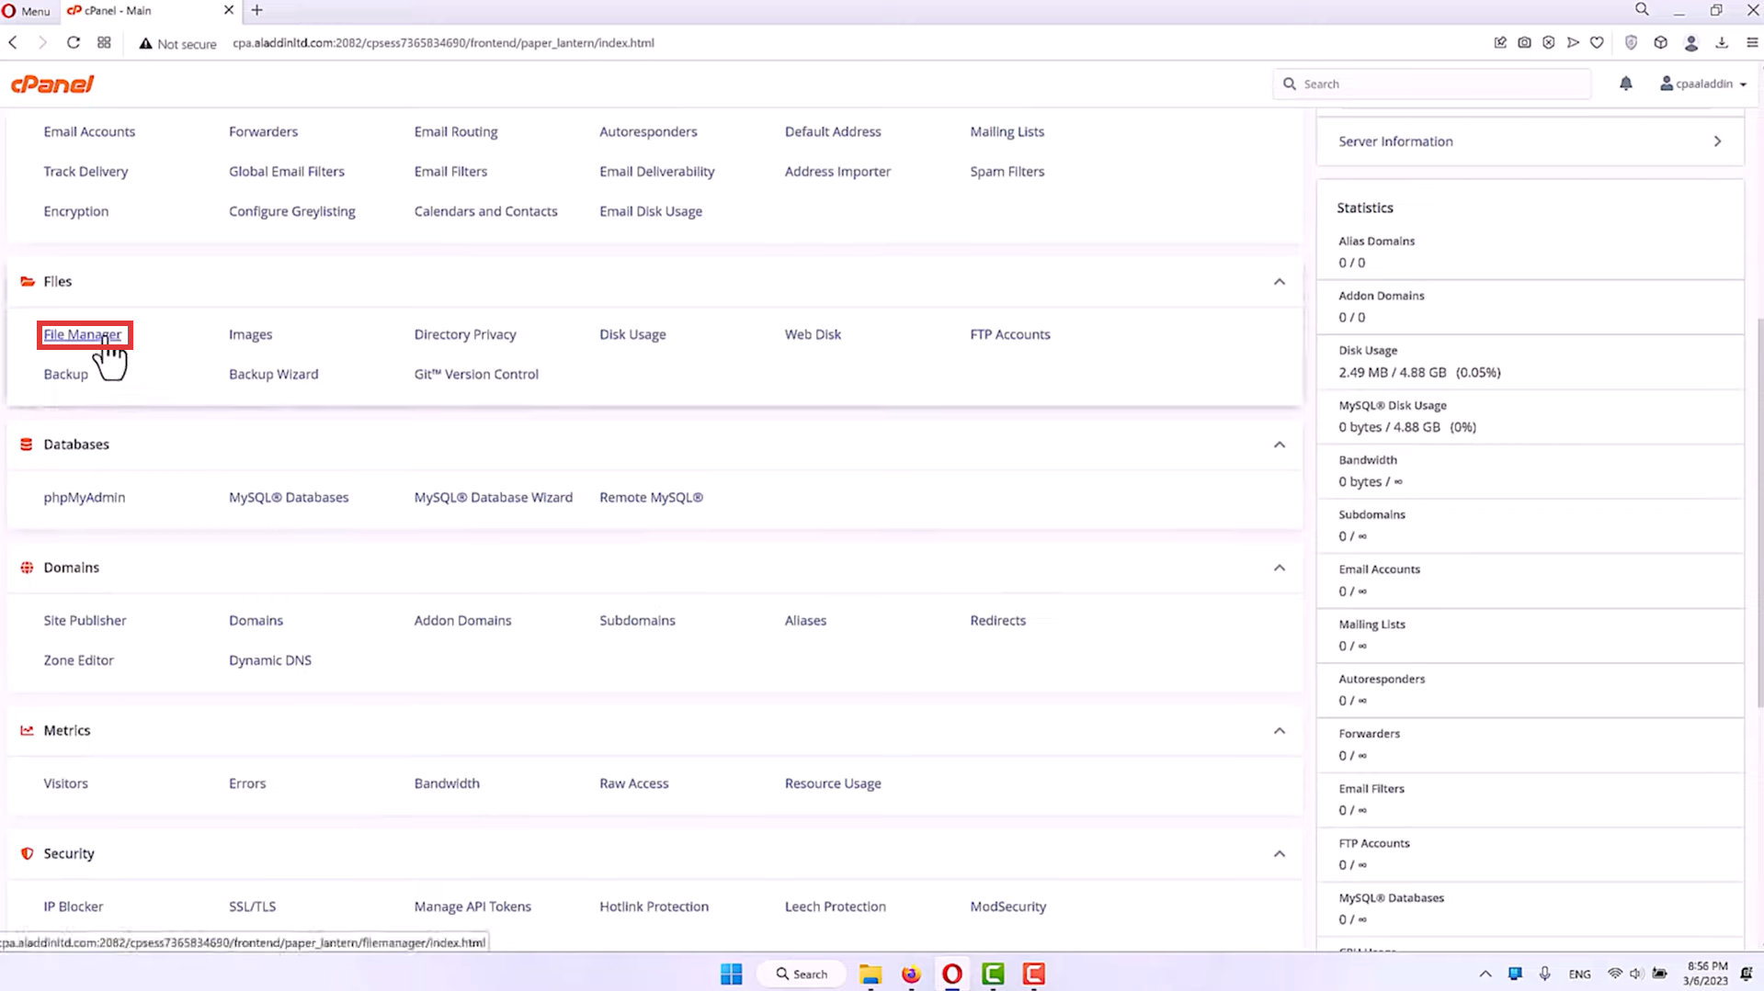Reload the page in the browser

[x=74, y=43]
